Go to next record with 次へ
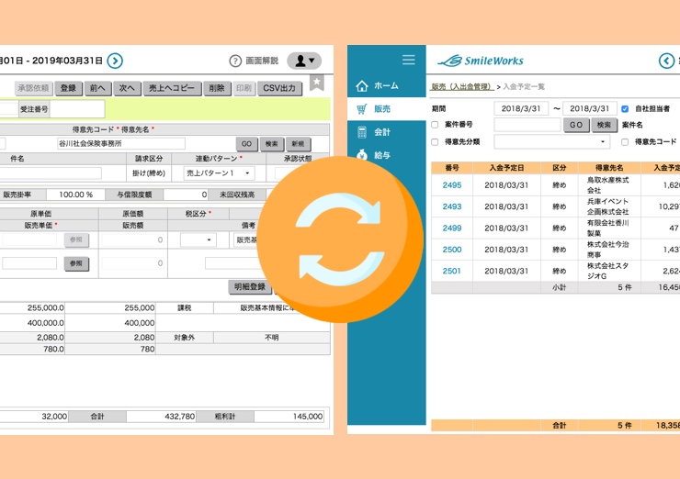680x479 pixels. pyautogui.click(x=127, y=88)
